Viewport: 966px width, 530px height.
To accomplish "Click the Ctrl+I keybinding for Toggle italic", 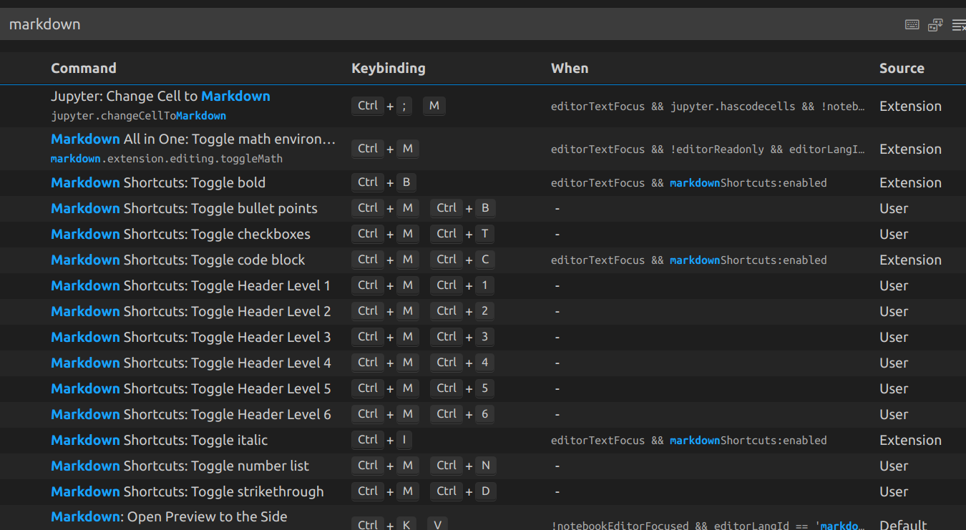I will click(381, 441).
